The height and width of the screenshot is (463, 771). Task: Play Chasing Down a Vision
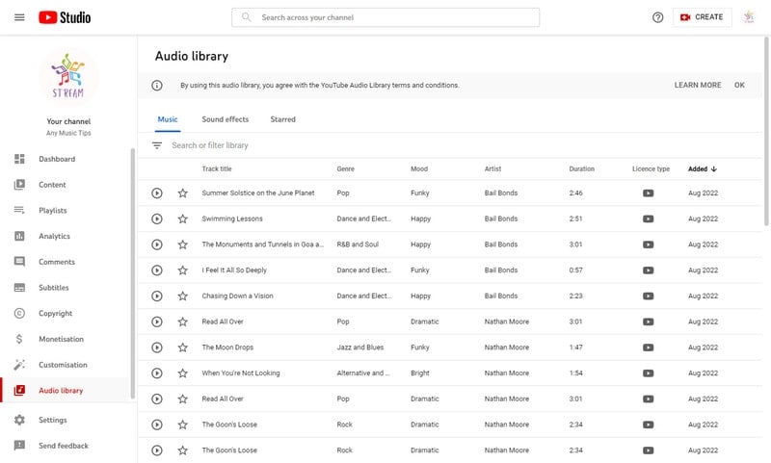(x=157, y=296)
